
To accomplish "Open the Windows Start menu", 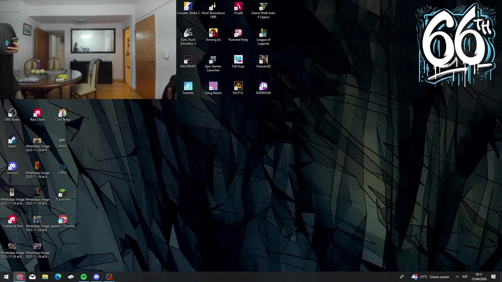I will 6,277.
